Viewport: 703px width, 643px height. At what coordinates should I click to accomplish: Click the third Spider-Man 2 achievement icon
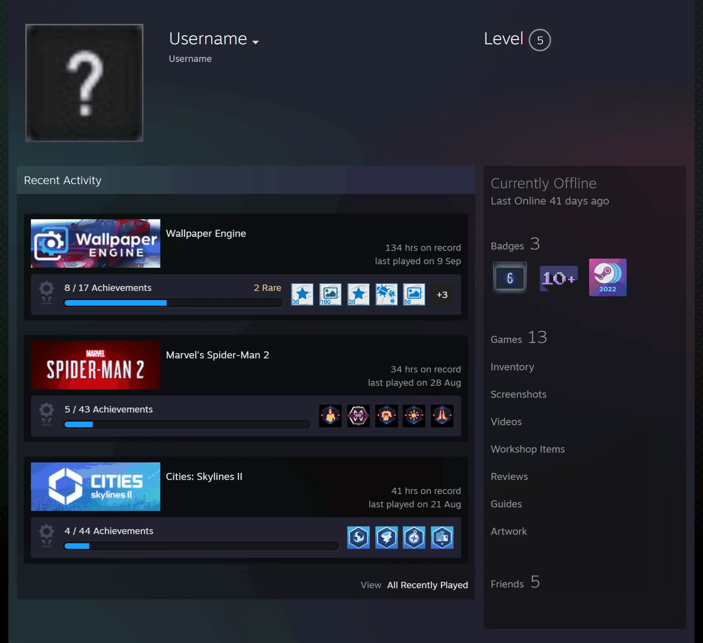(386, 416)
